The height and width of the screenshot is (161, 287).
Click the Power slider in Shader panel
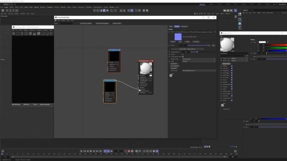(198, 46)
